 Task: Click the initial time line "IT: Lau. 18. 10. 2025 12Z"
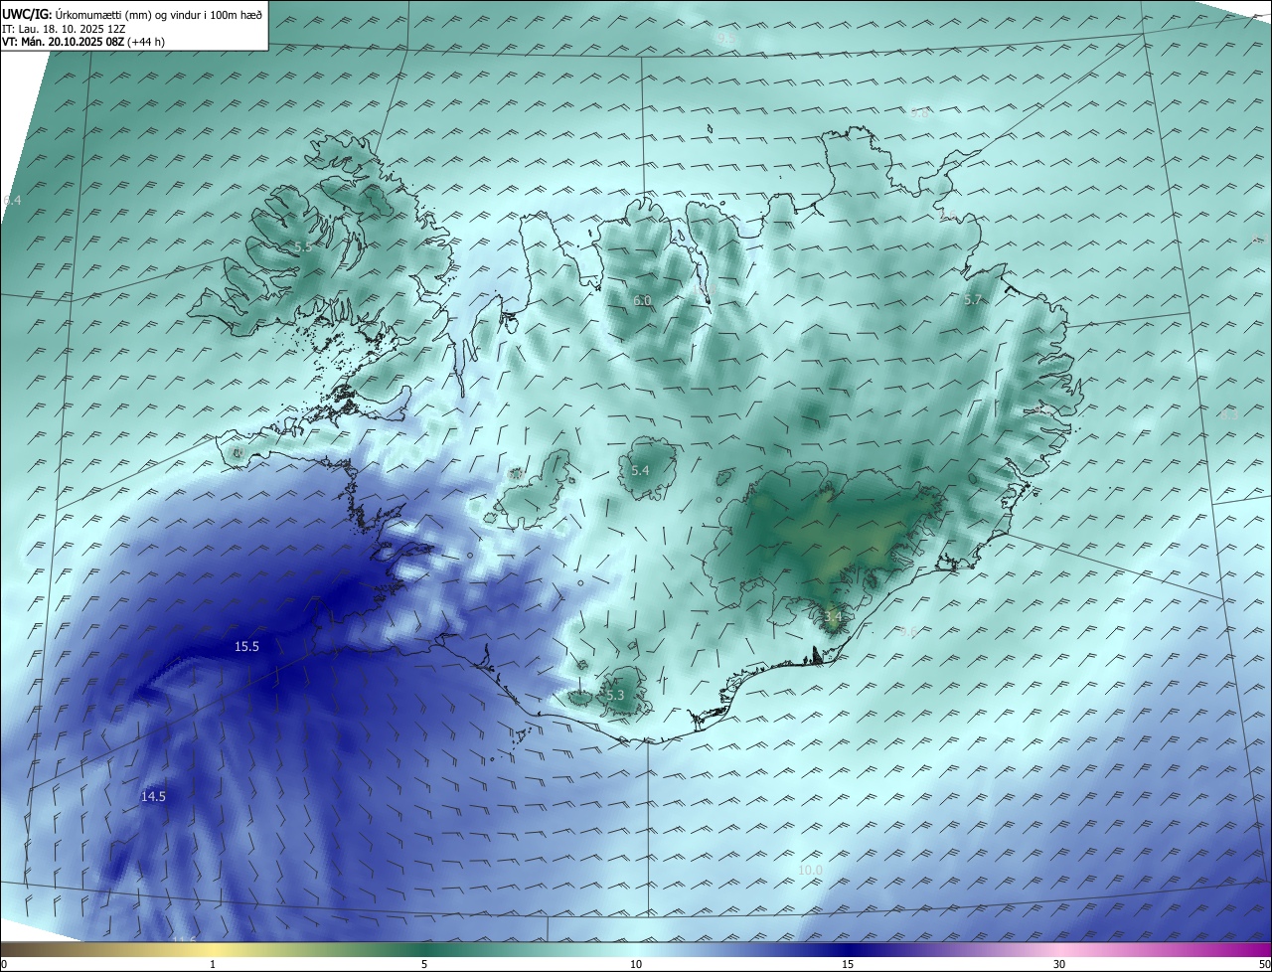point(64,28)
